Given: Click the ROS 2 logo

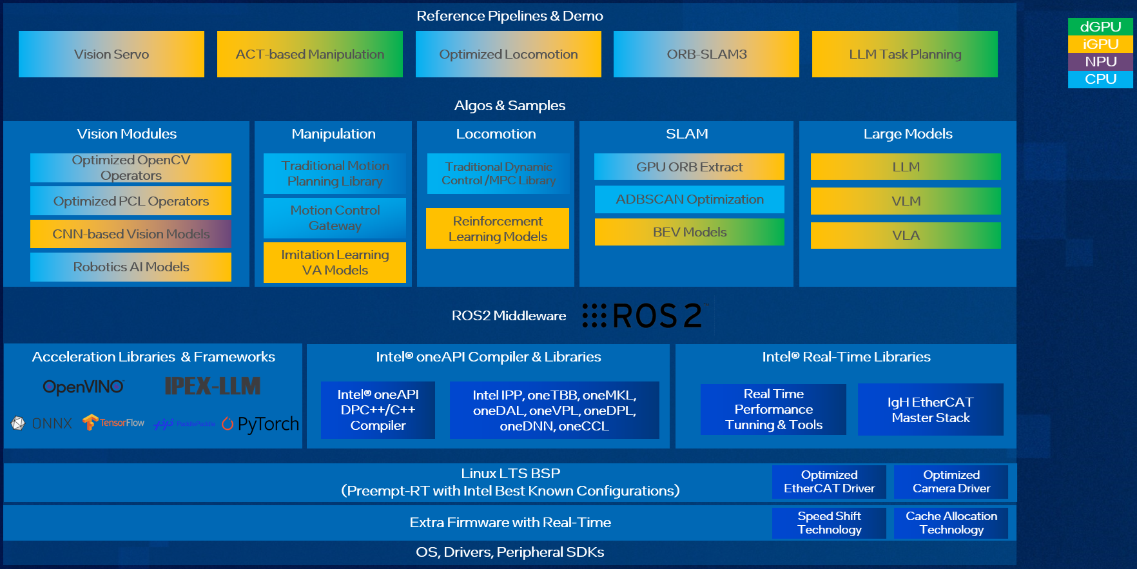Looking at the screenshot, I should 645,316.
